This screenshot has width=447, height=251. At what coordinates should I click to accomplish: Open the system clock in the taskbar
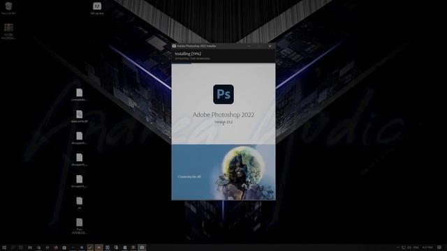427,248
